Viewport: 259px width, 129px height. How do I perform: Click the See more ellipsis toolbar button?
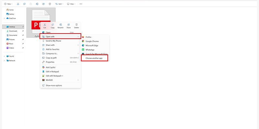point(81,4)
